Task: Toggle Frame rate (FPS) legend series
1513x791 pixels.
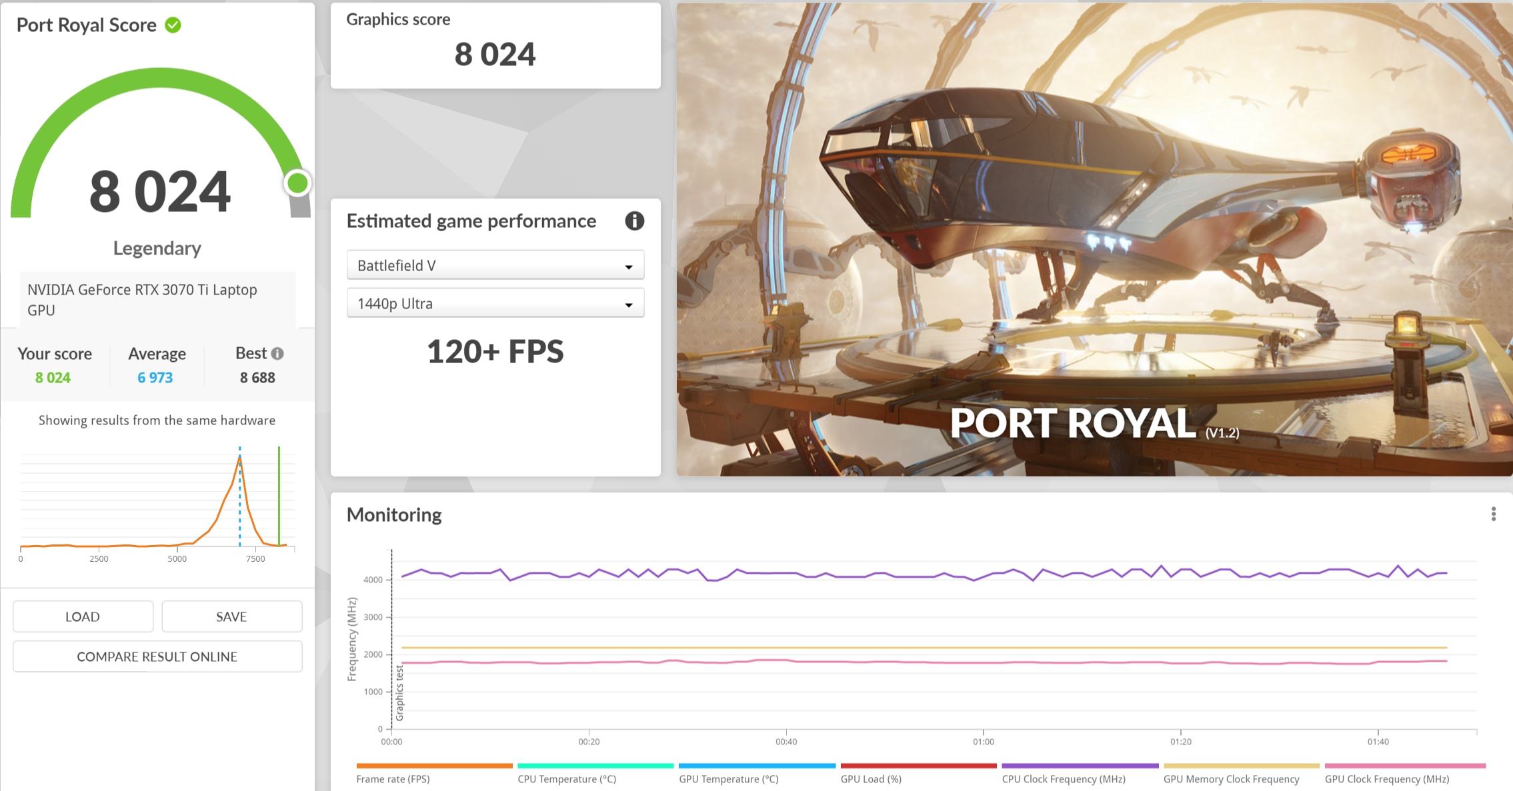Action: 434,774
